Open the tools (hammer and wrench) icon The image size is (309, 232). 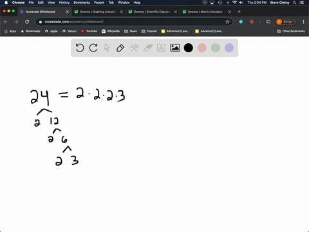point(134,48)
